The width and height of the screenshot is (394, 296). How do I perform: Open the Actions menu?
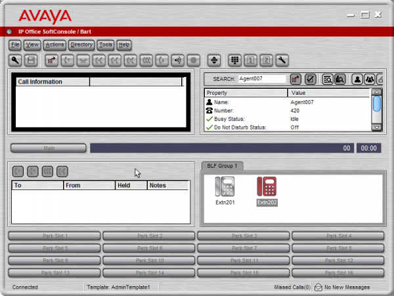(x=55, y=45)
